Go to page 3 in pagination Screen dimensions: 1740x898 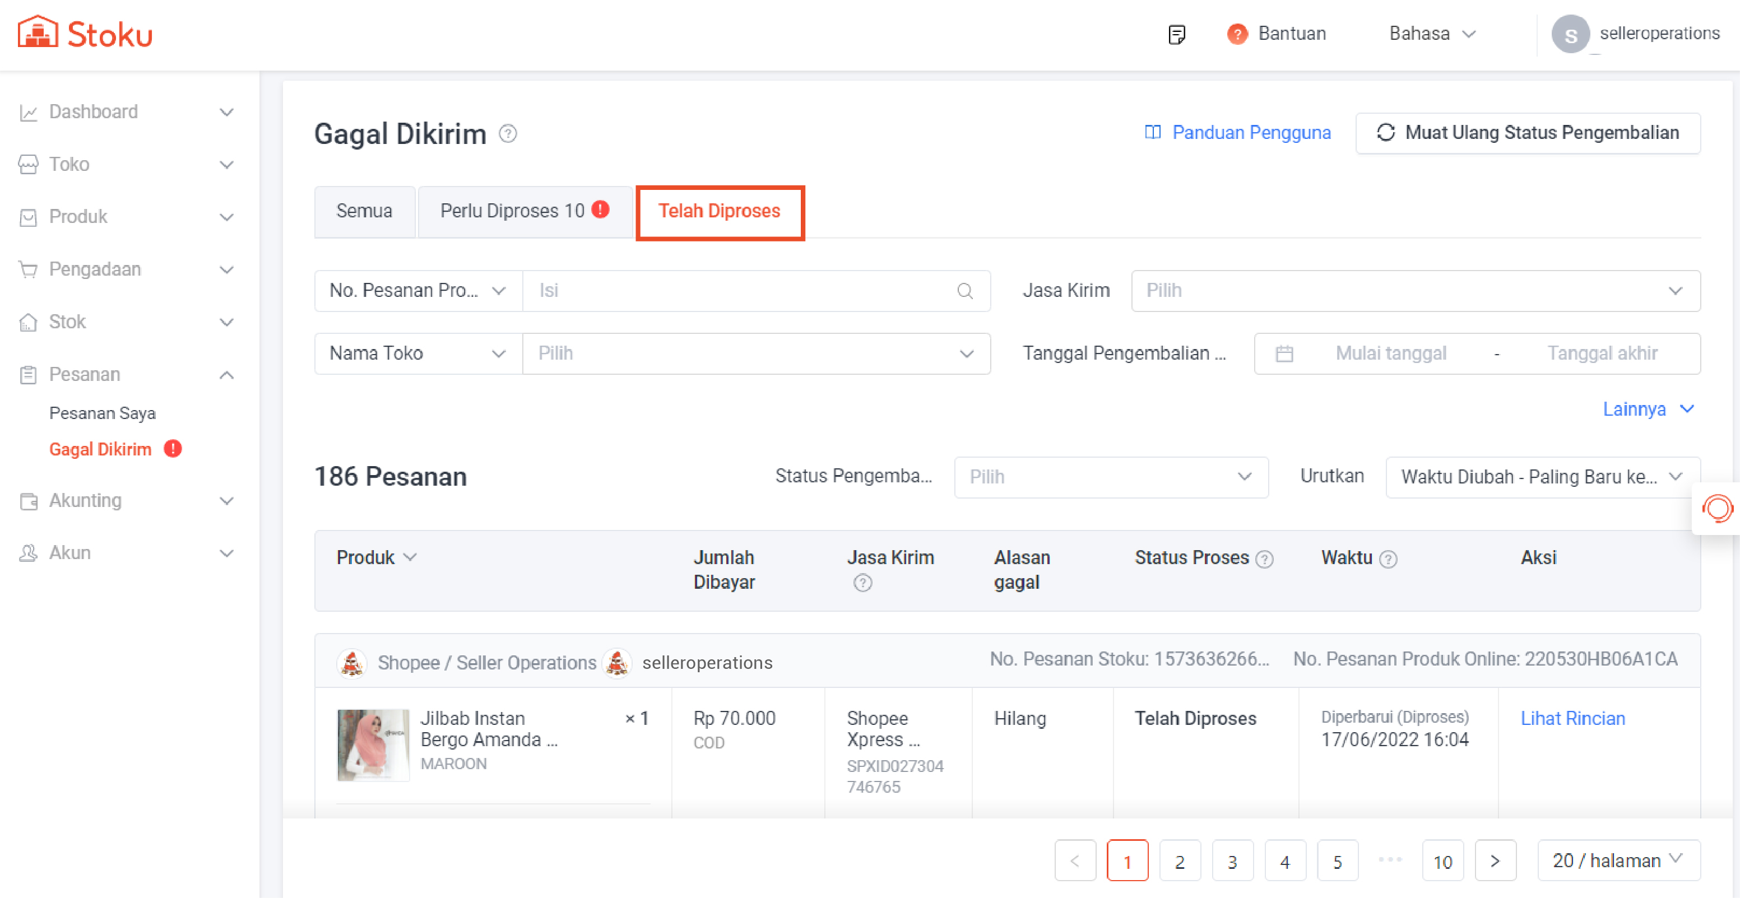click(1232, 861)
